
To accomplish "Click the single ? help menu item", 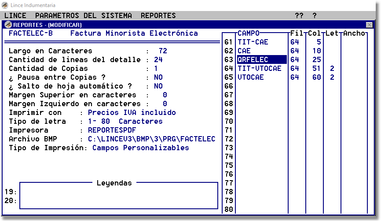I will 315,15.
